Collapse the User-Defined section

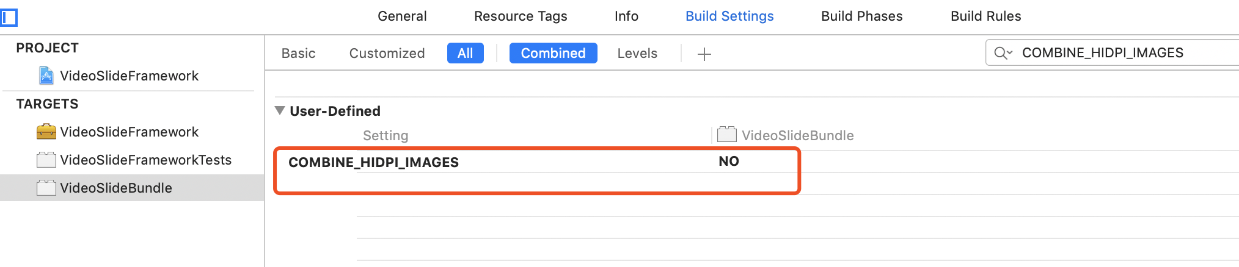point(280,110)
